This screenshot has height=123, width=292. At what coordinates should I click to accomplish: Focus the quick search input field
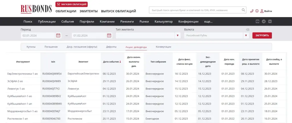tap(195, 10)
